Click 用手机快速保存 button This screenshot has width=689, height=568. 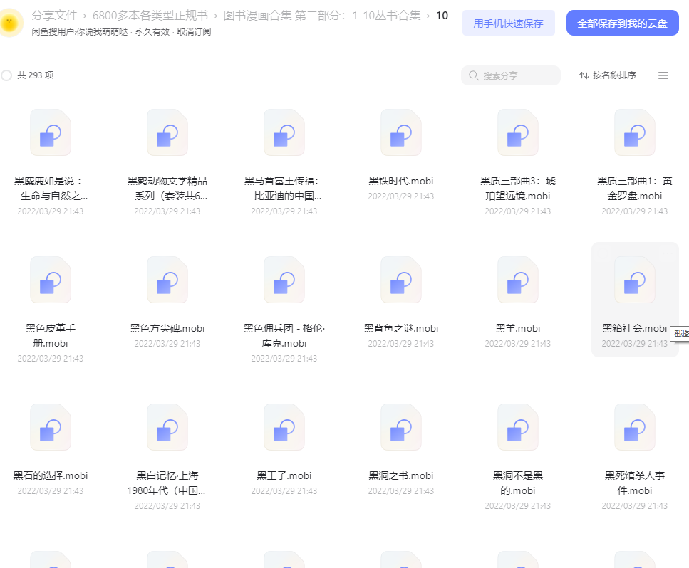click(x=509, y=23)
